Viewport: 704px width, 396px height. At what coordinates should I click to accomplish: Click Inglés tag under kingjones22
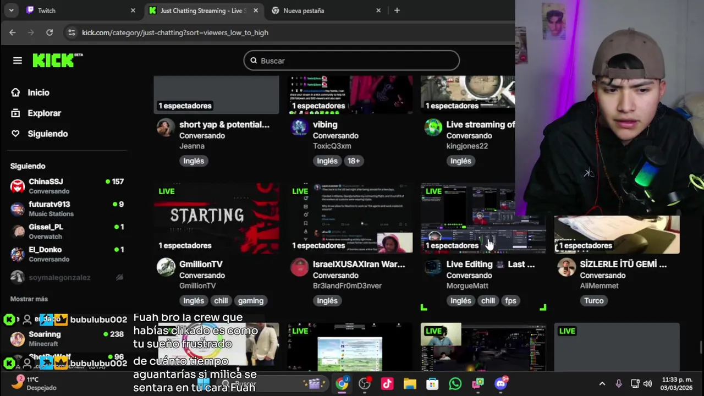pos(461,161)
